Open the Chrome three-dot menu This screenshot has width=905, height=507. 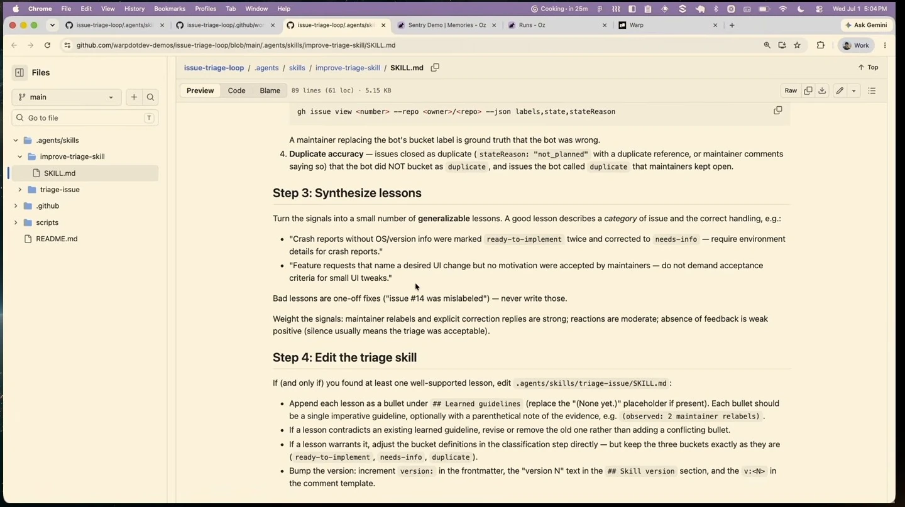tap(885, 45)
